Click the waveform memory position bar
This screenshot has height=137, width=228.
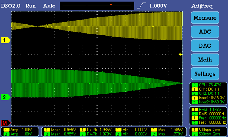pos(97,6)
